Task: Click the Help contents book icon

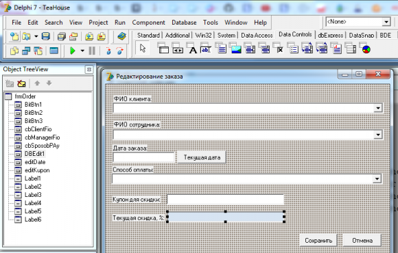Action: 122,37
